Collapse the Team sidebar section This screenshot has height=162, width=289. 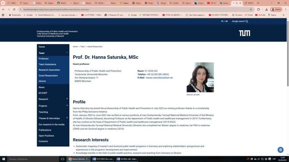click(x=67, y=53)
